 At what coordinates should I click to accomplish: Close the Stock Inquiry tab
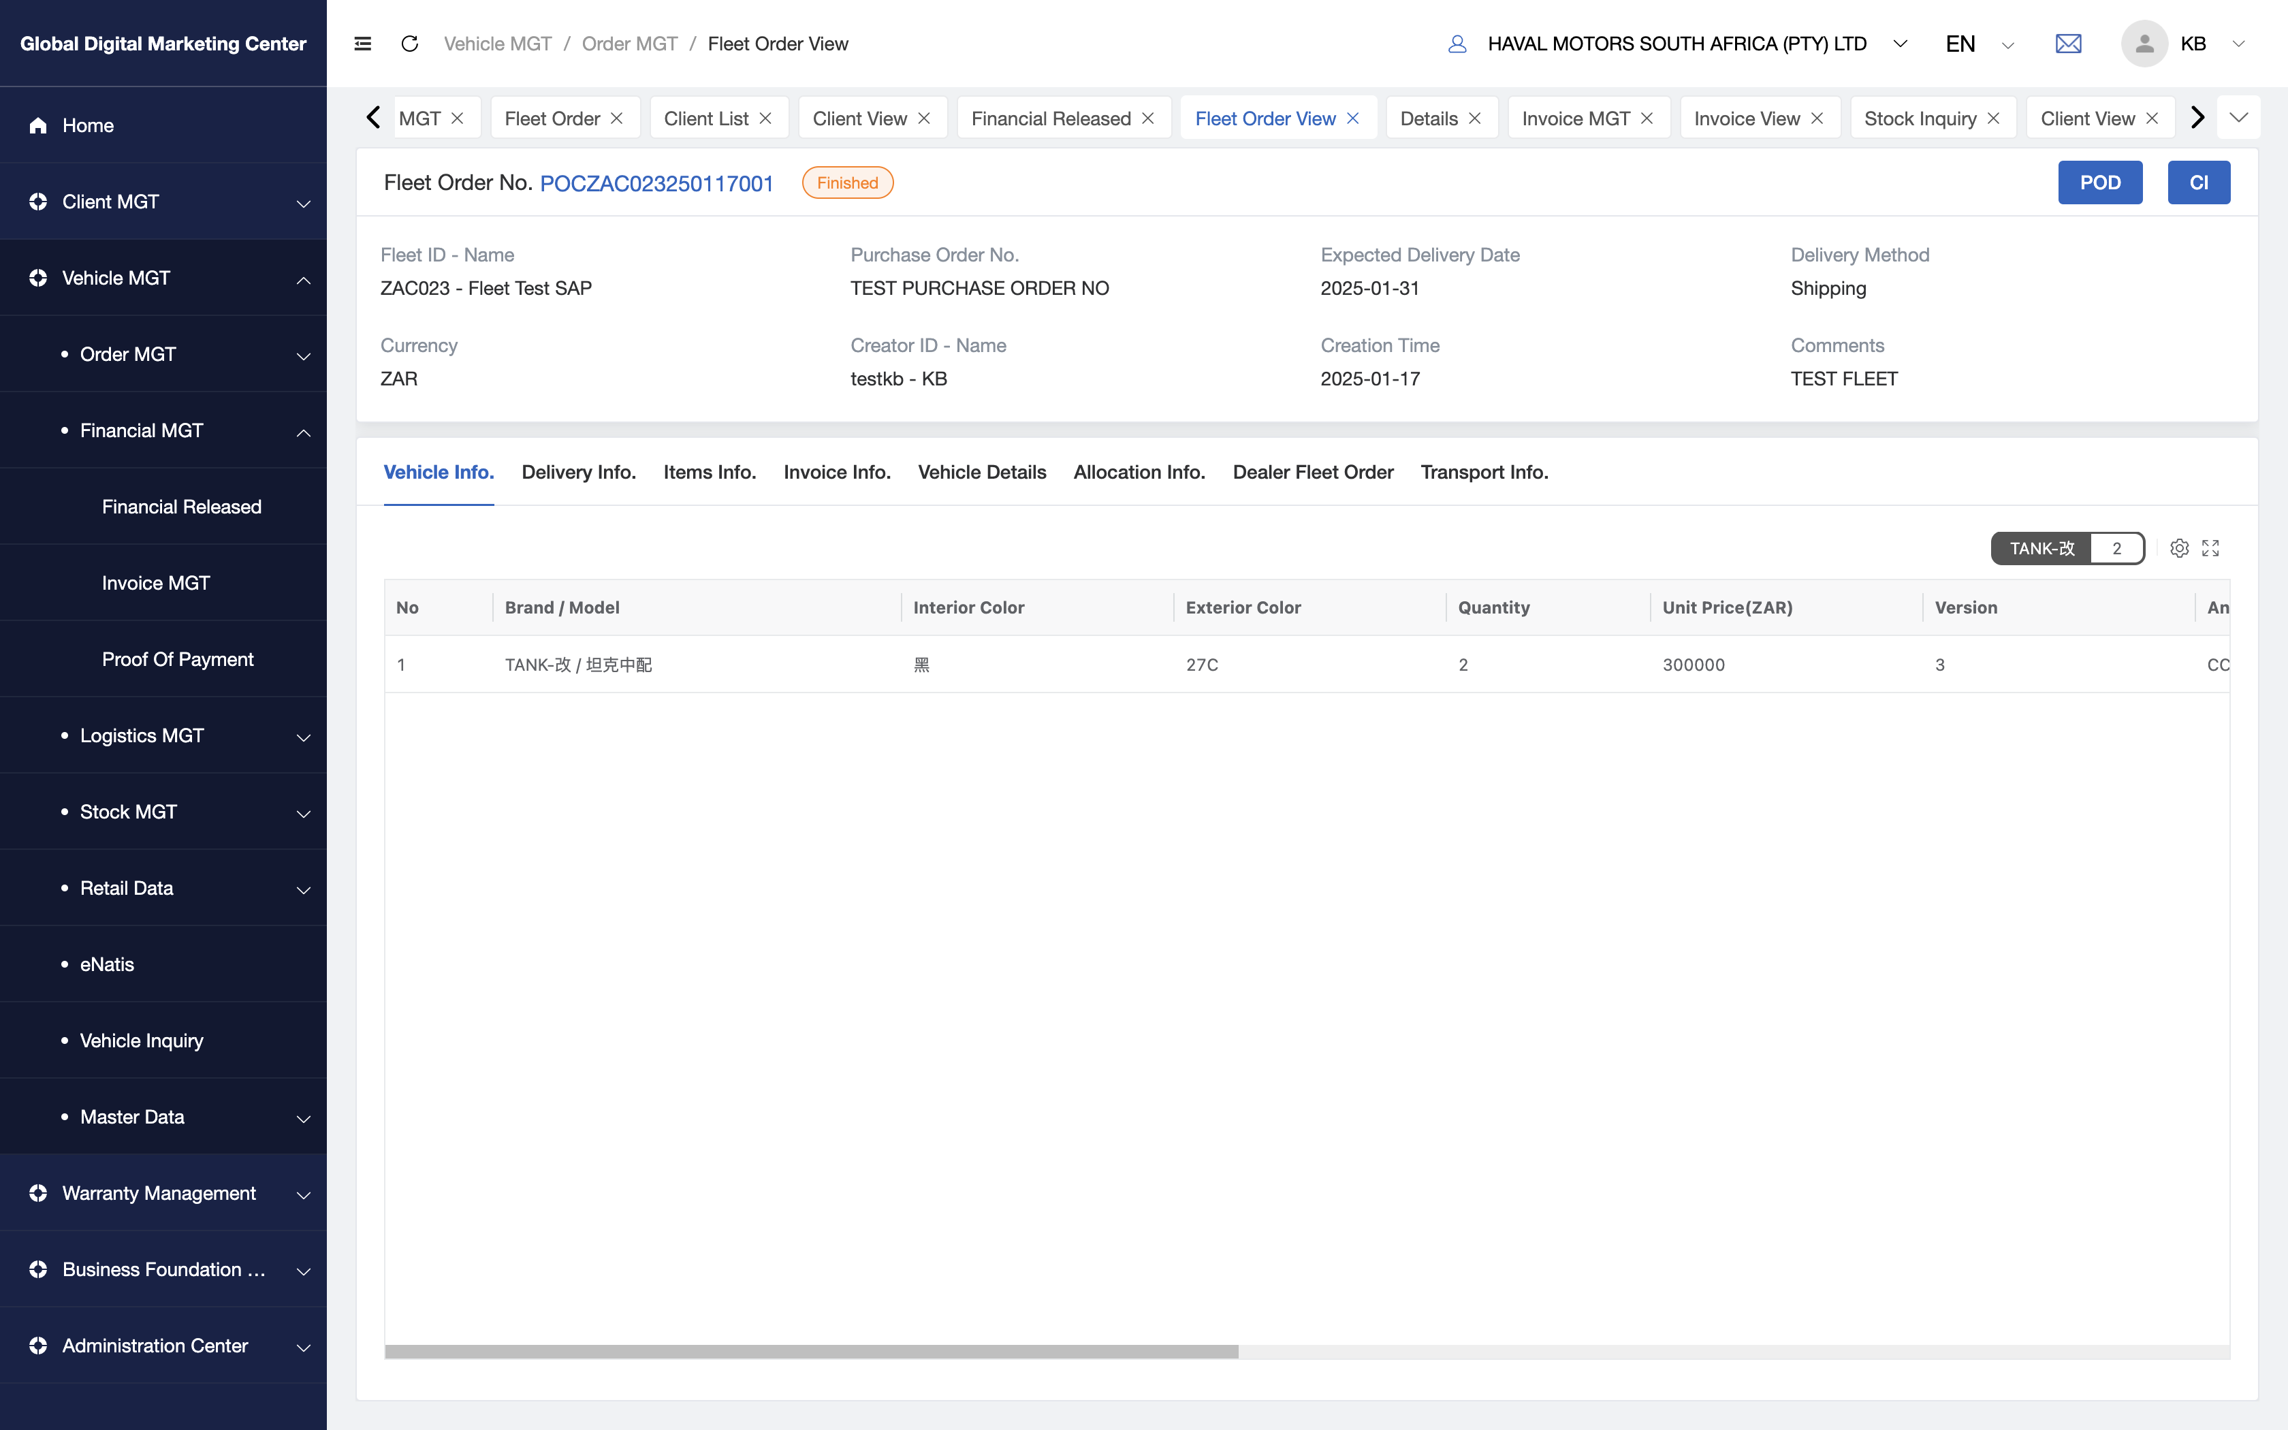pyautogui.click(x=1994, y=118)
